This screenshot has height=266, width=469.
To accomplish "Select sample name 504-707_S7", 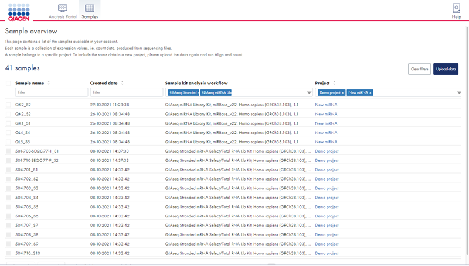I will (x=26, y=225).
